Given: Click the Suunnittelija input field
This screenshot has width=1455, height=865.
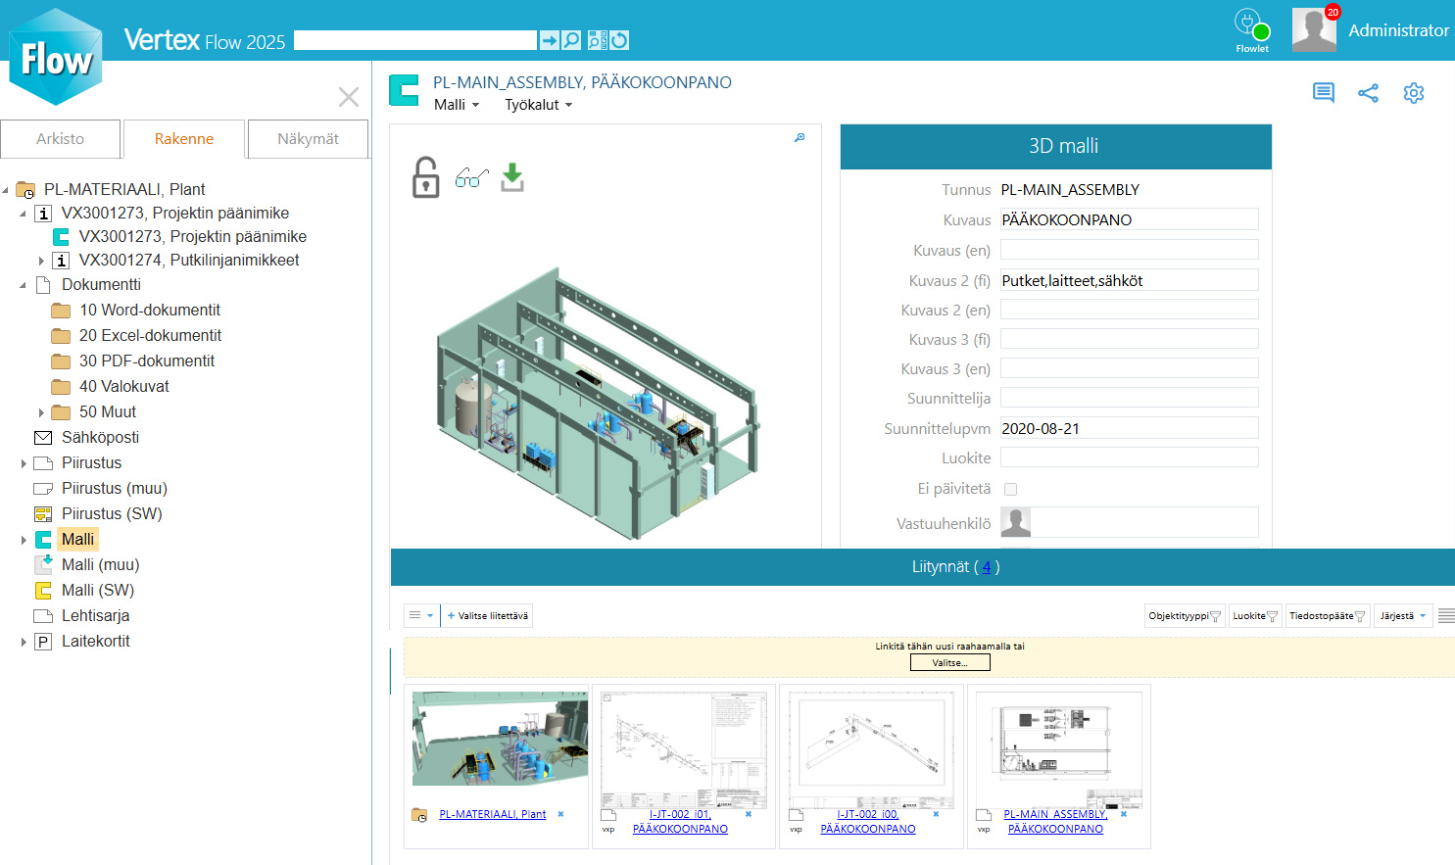Looking at the screenshot, I should pyautogui.click(x=1129, y=398).
